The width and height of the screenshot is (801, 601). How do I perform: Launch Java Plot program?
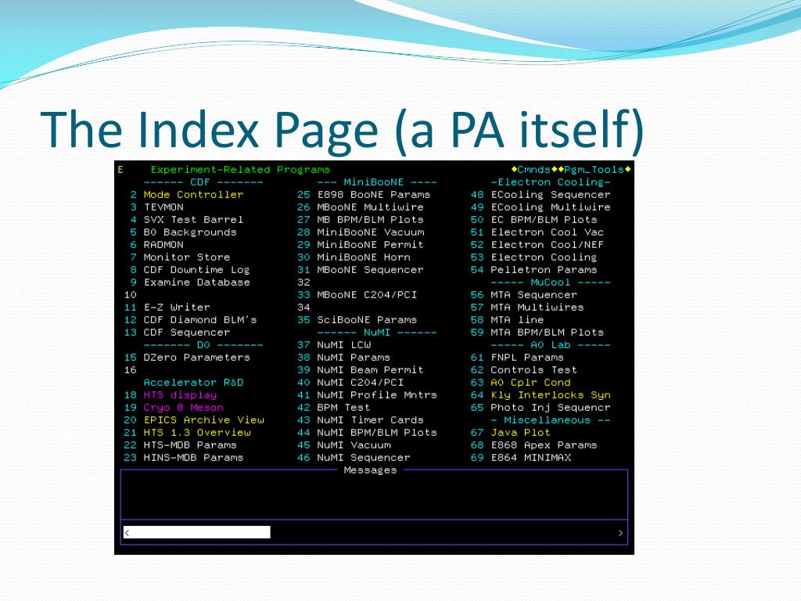(520, 432)
